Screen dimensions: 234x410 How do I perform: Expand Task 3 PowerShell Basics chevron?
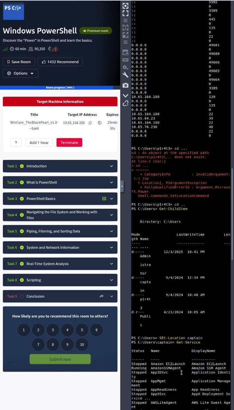[x=111, y=199]
